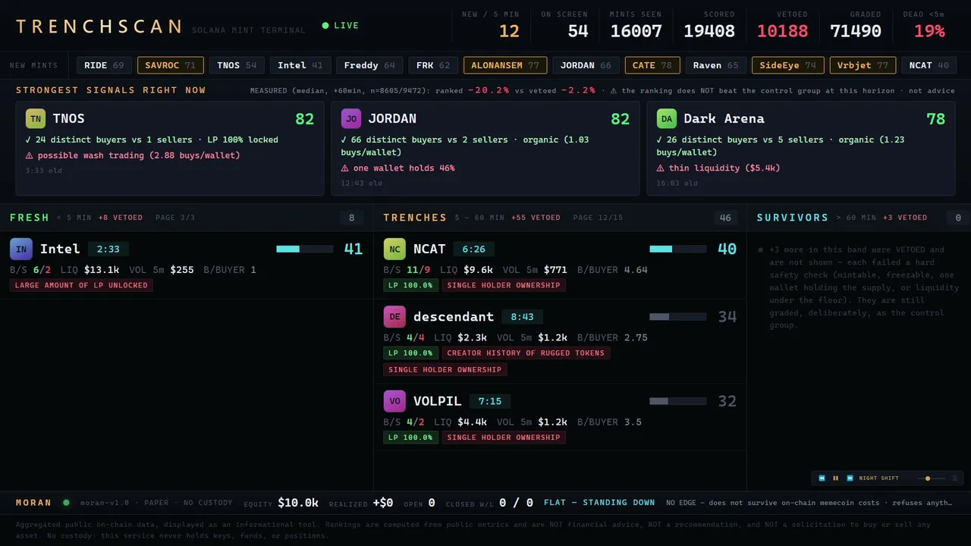Click the EQUITY value $10.0k
The height and width of the screenshot is (546, 971).
point(298,503)
